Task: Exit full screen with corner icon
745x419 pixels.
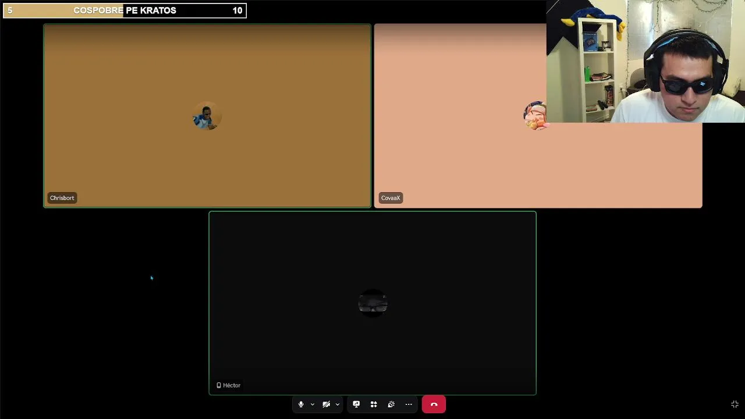Action: [x=735, y=404]
